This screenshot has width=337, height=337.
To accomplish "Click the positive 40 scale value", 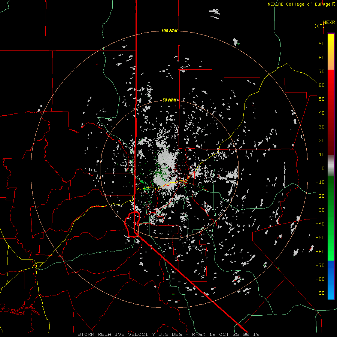I will 322,113.
